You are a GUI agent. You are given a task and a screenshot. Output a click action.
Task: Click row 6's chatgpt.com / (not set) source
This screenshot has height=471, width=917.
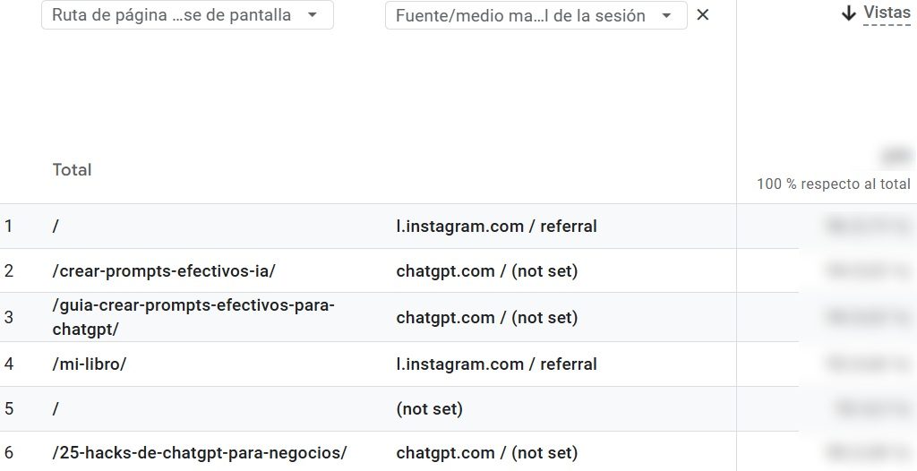[x=486, y=453]
